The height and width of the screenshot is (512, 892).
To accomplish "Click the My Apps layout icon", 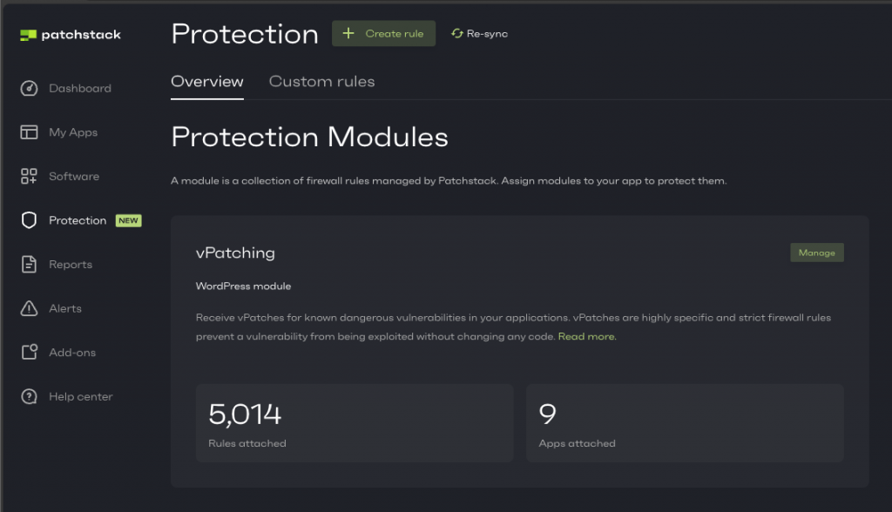I will (29, 132).
